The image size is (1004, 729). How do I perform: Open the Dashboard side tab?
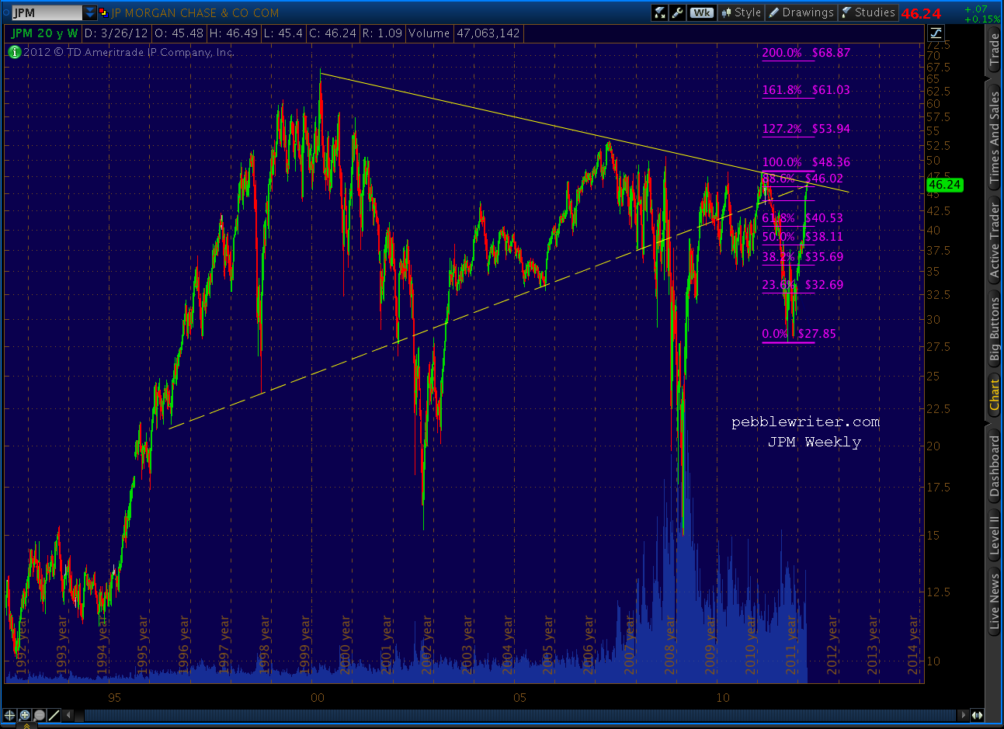(994, 465)
